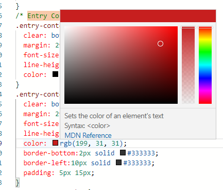Screen dimensions: 223x190
Task: Click the #333333 value on border-left line
Action: pos(137,163)
